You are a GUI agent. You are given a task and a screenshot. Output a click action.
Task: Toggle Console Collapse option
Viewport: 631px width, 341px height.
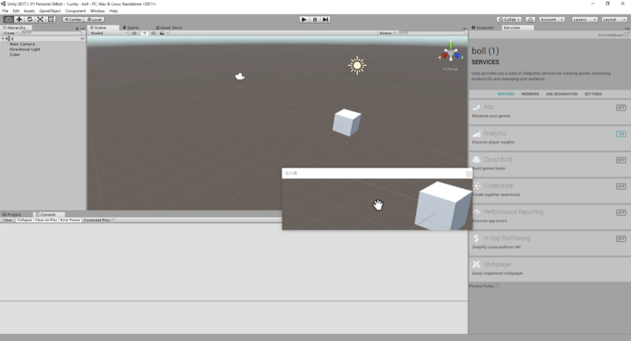(24, 220)
